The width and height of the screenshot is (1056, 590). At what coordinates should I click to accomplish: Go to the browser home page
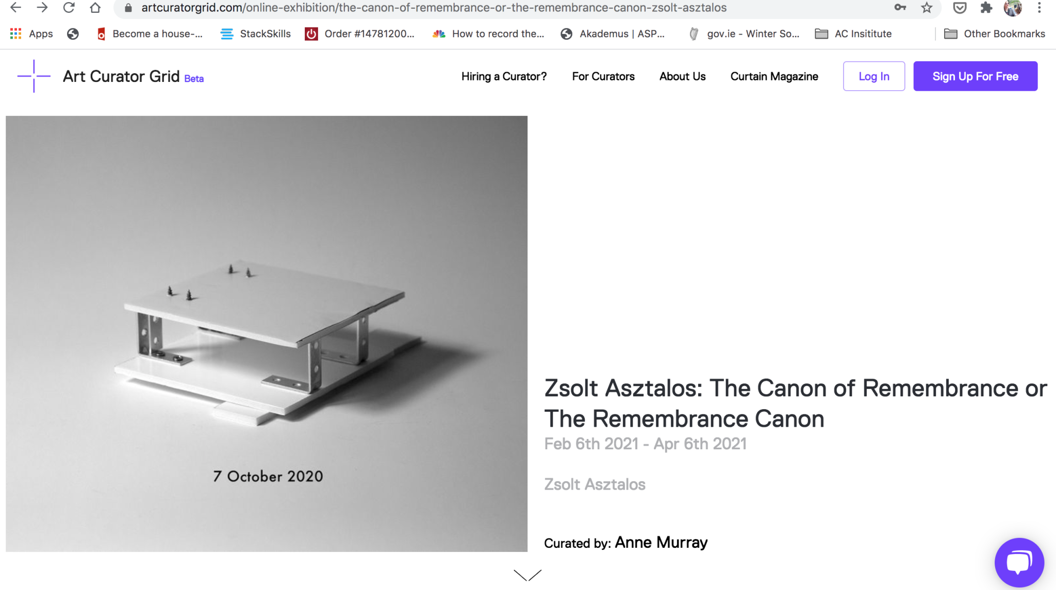[x=95, y=8]
